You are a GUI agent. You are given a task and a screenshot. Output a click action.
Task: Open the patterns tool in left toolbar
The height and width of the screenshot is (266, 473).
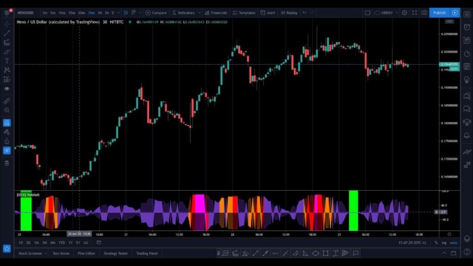(7, 70)
